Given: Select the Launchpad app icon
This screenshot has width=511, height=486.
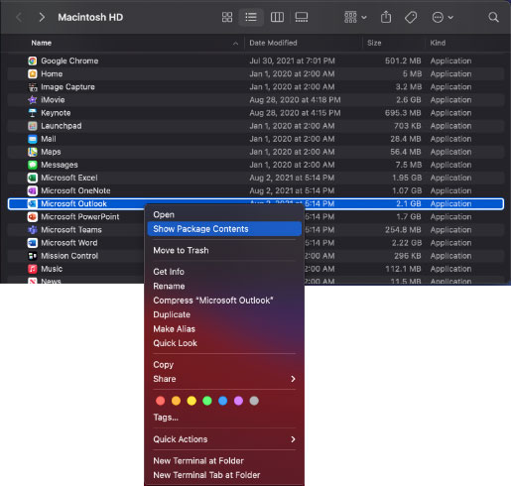Looking at the screenshot, I should click(x=33, y=126).
